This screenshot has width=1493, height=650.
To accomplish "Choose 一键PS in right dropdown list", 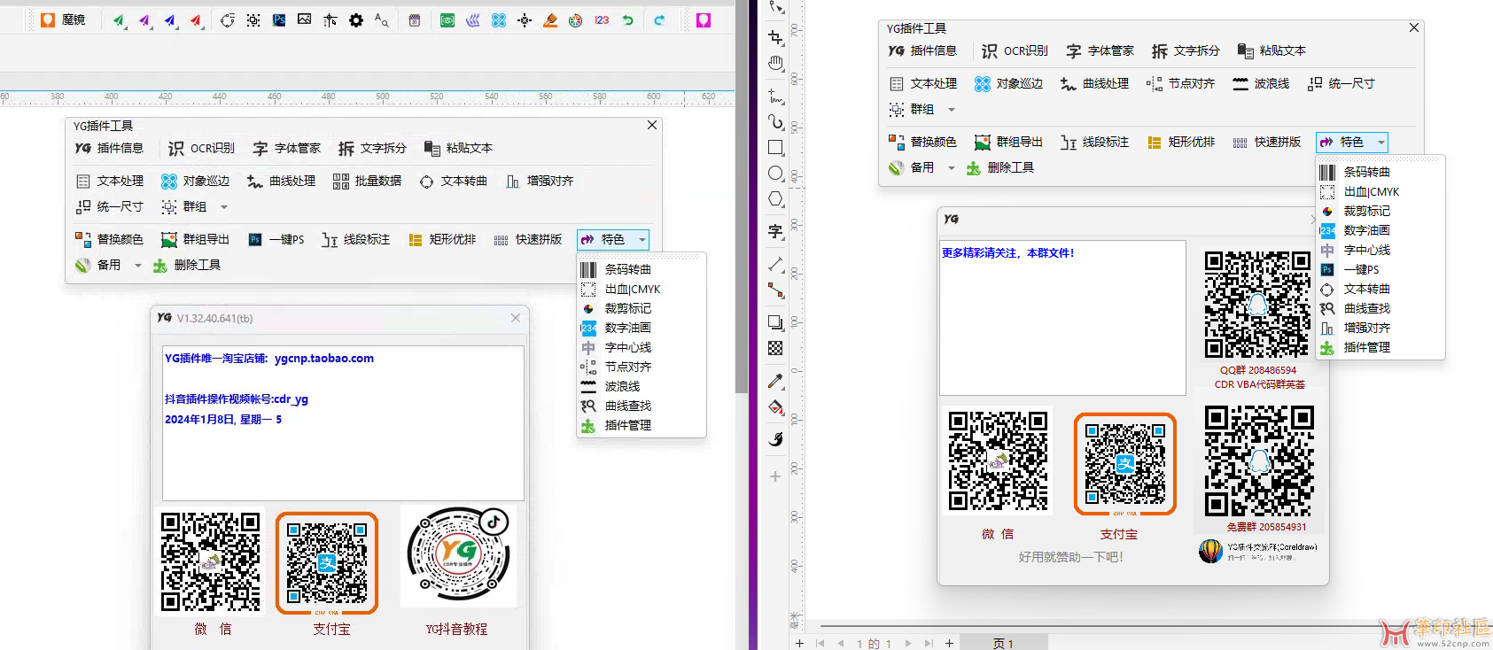I will (1380, 269).
